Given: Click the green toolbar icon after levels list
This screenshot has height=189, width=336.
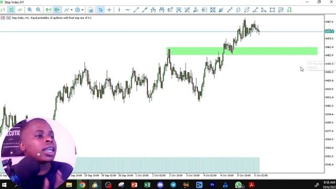Looking at the screenshot, I should tap(289, 10).
